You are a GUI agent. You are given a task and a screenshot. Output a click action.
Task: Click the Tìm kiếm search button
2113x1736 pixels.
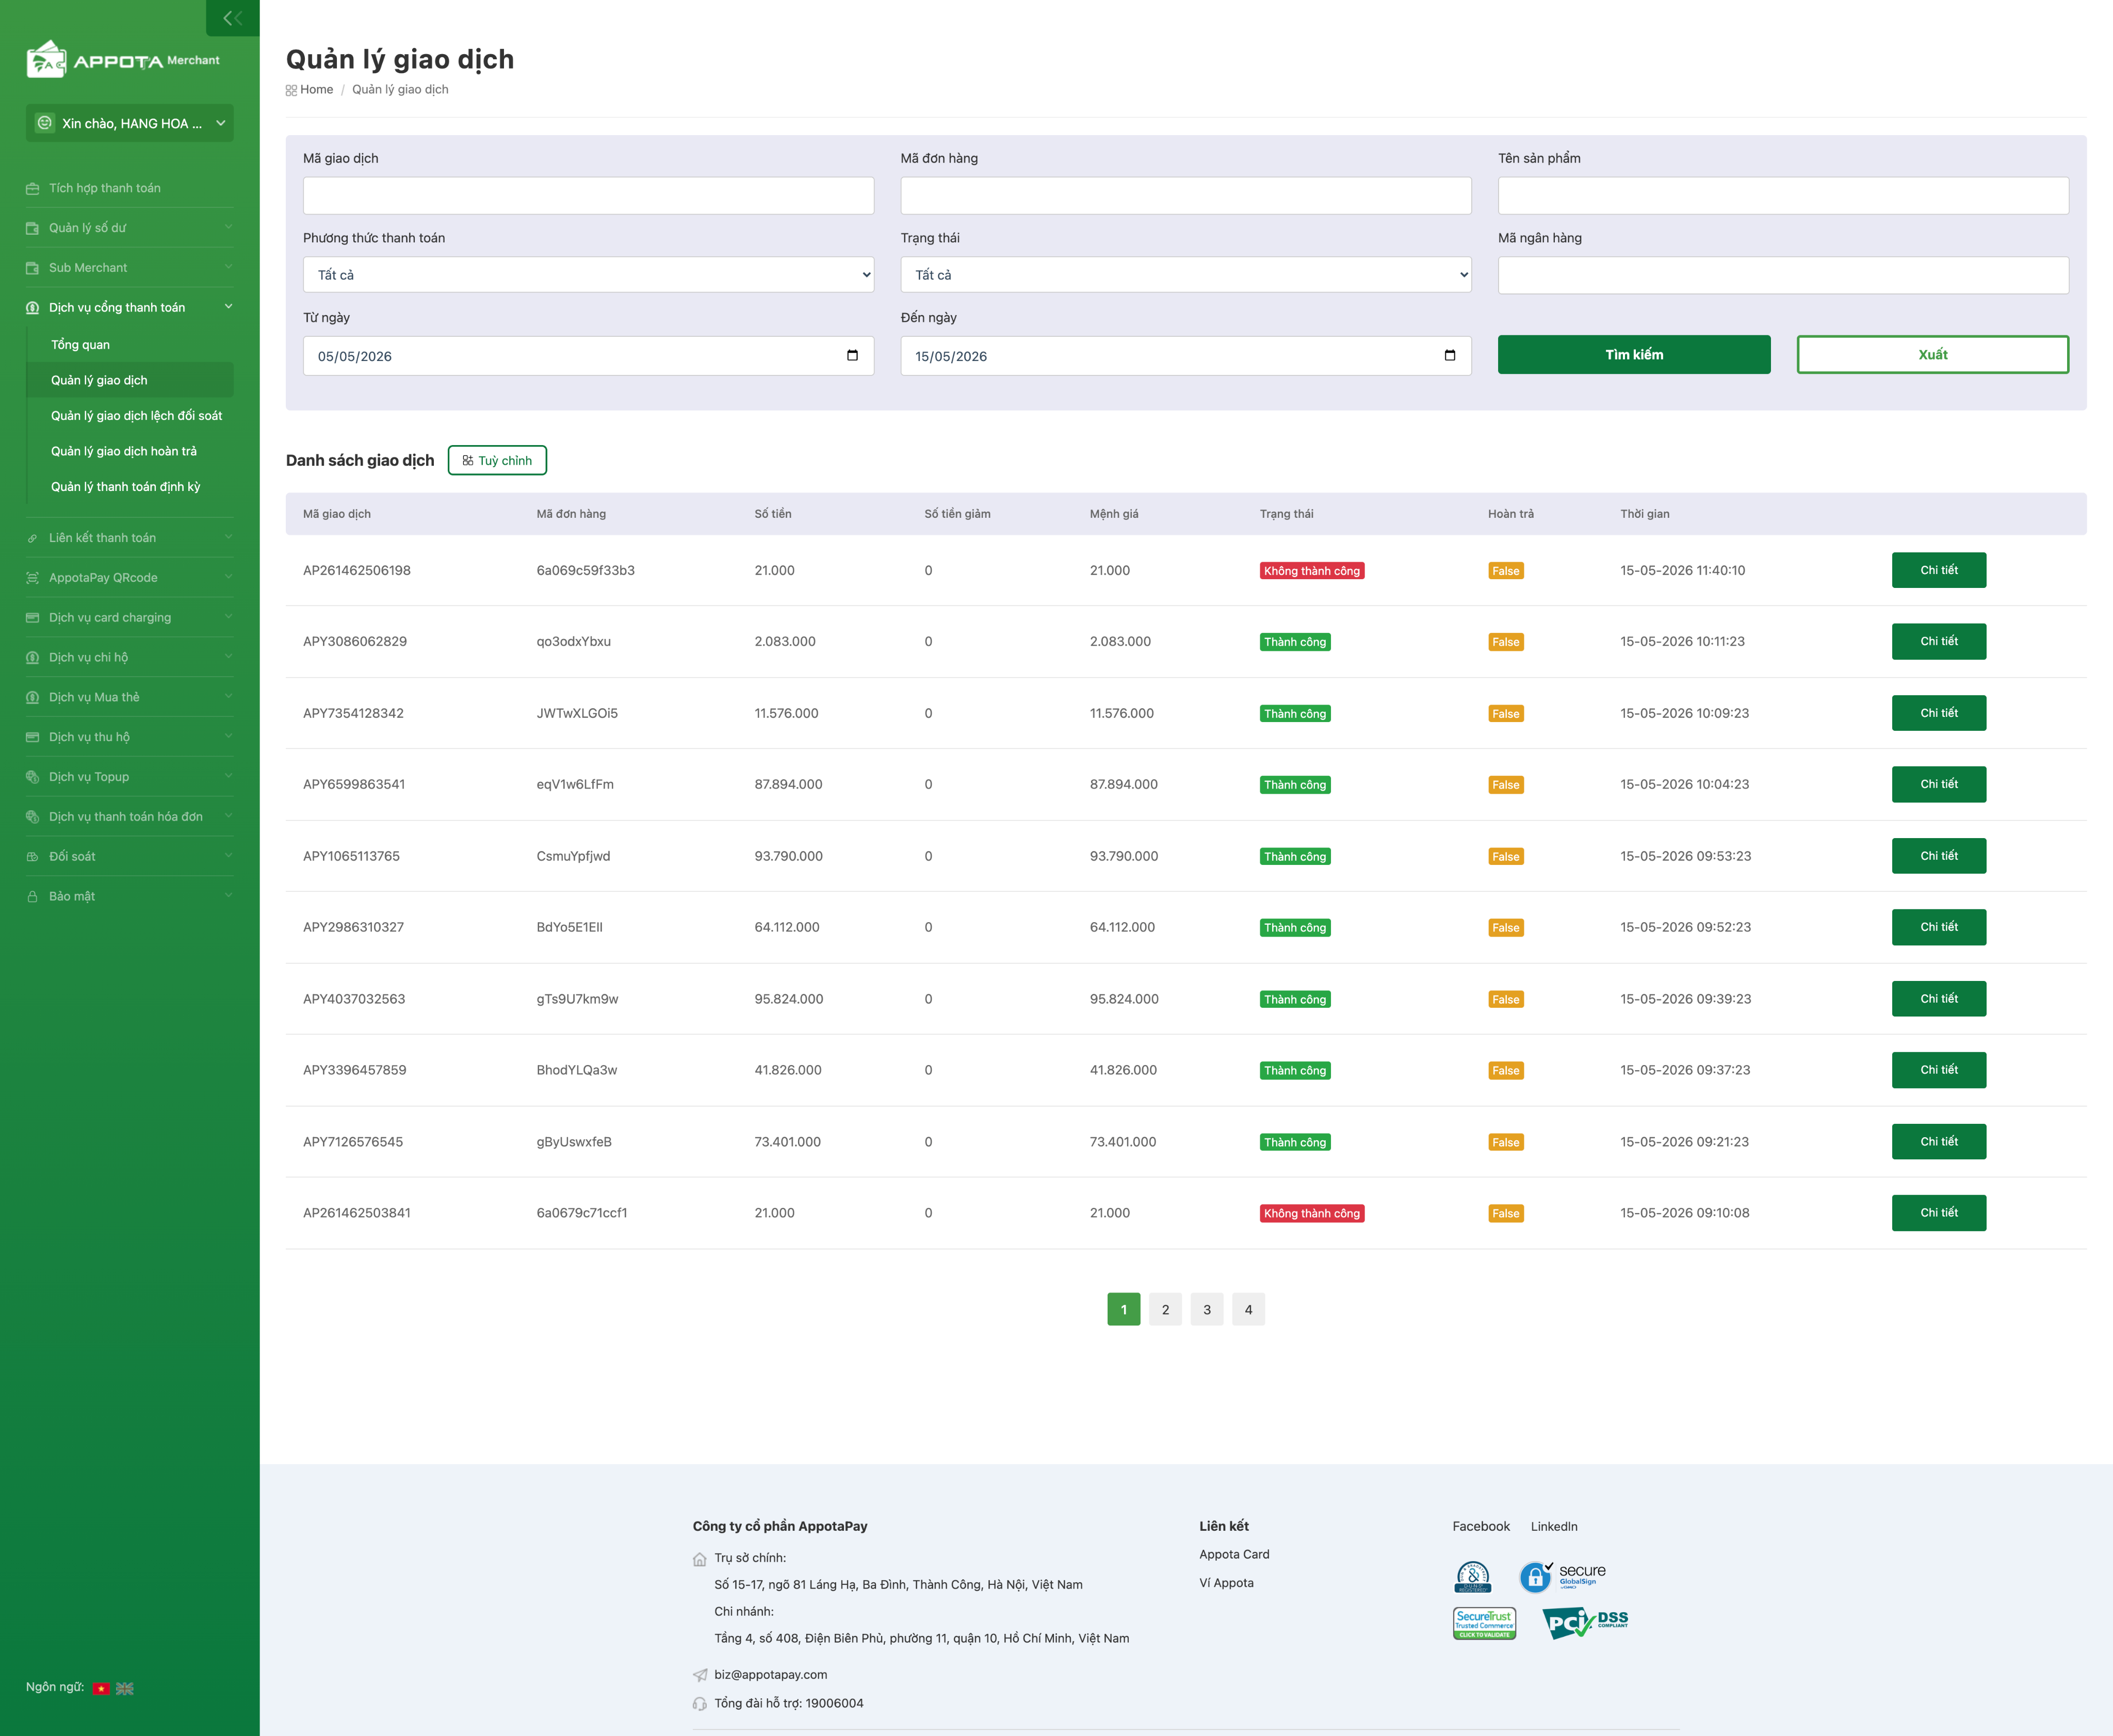[x=1634, y=355]
